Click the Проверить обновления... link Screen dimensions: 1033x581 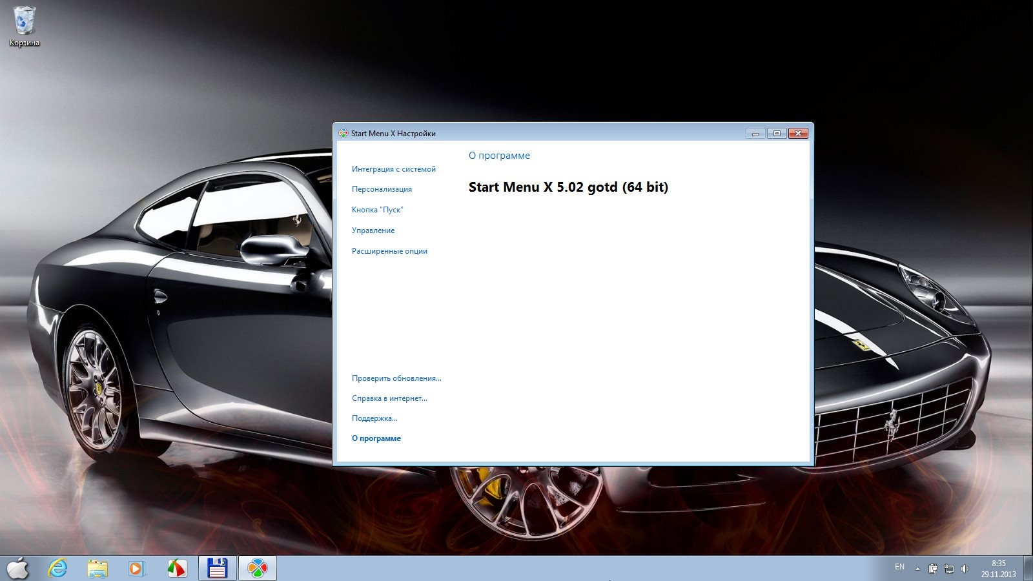coord(396,378)
